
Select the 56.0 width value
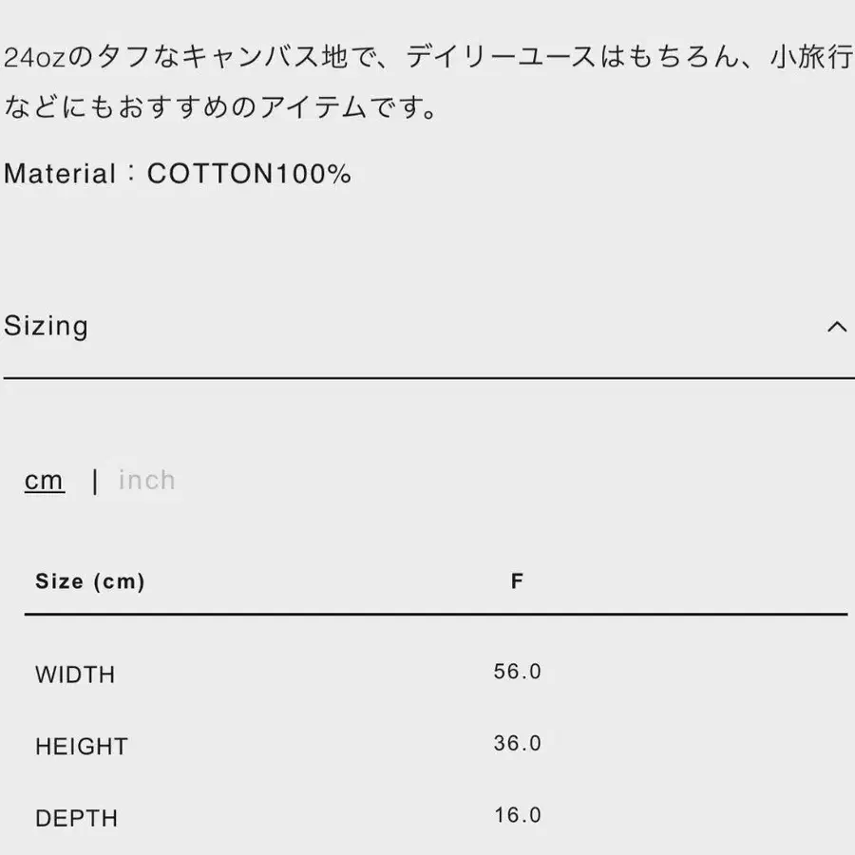pos(517,673)
